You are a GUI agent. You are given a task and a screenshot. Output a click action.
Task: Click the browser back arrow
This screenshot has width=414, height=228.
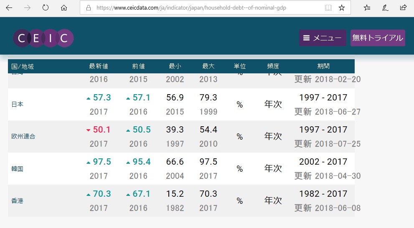9,8
